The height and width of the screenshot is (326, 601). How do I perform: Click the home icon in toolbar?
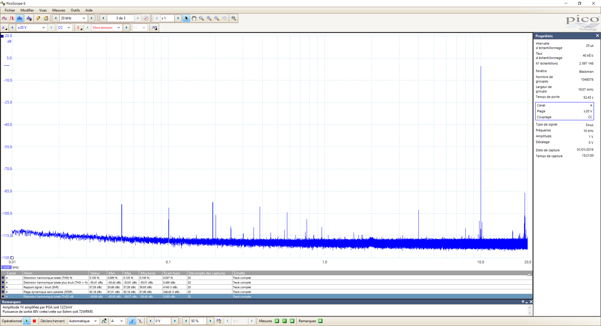[x=46, y=18]
